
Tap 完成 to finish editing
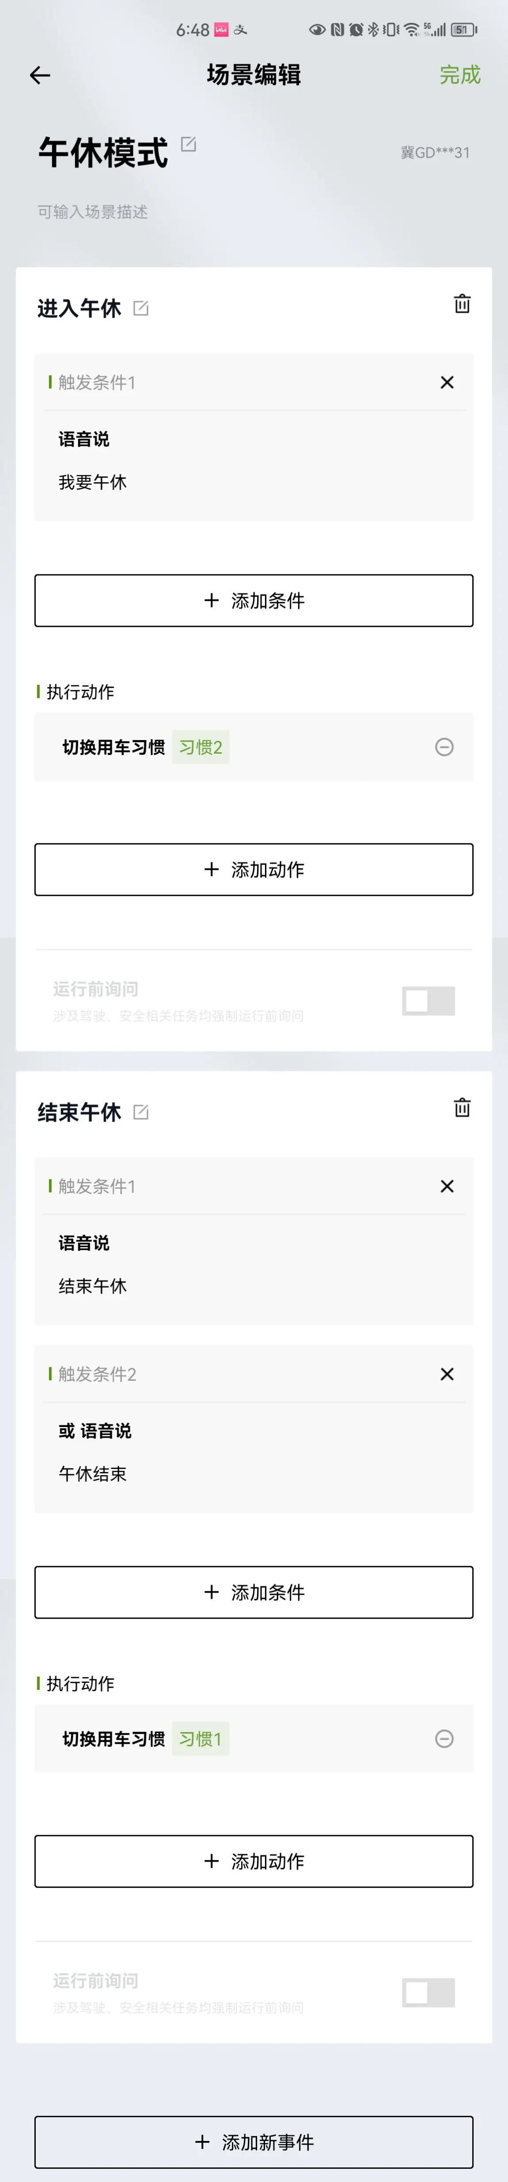tap(460, 75)
